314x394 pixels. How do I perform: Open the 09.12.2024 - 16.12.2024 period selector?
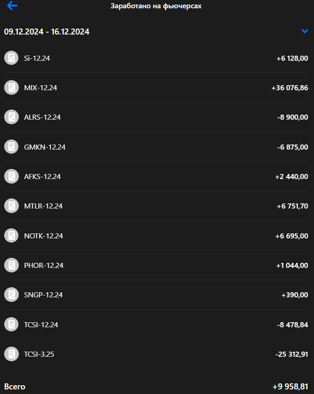coord(47,32)
